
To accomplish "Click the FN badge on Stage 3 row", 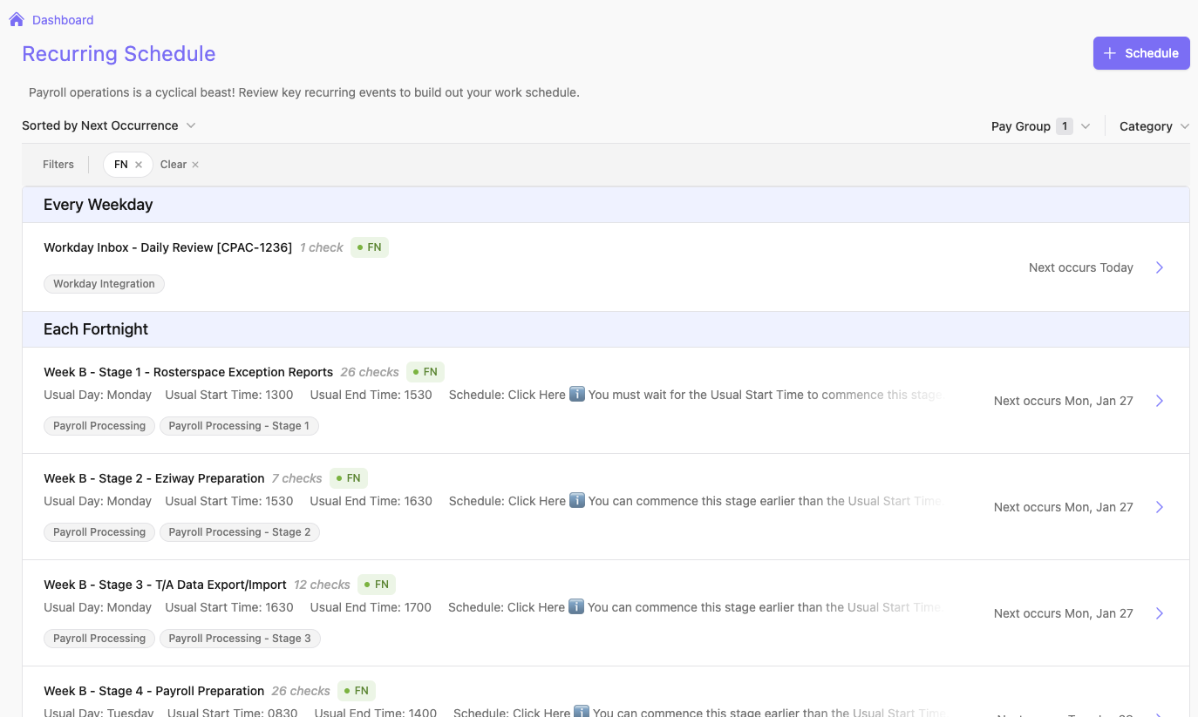I will click(x=377, y=585).
